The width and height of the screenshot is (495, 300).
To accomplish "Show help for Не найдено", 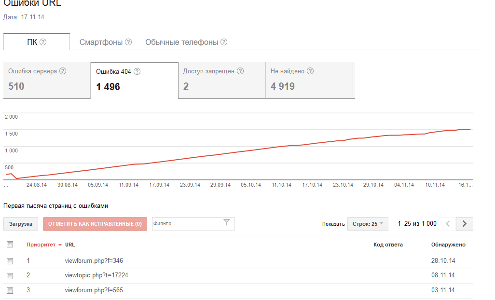I will point(310,71).
